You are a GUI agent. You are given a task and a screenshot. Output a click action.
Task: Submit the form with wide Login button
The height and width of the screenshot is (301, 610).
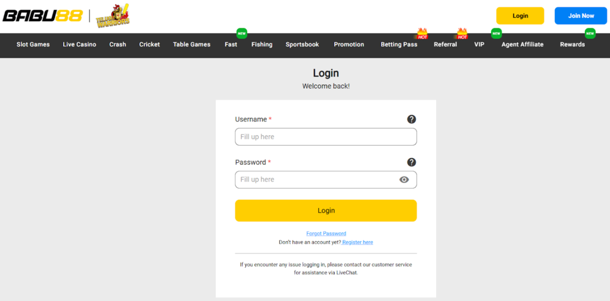pyautogui.click(x=326, y=211)
